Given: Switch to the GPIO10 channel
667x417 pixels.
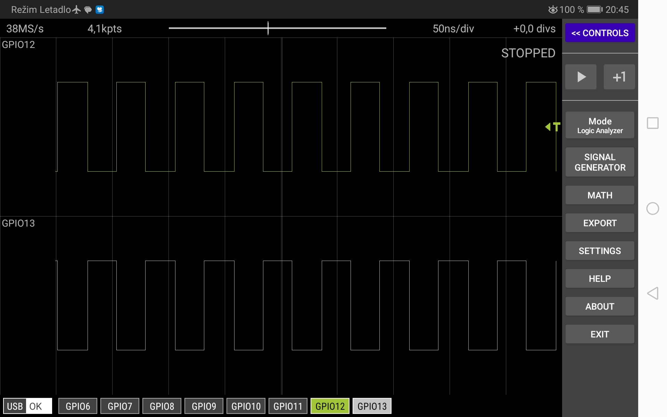Looking at the screenshot, I should click(246, 406).
